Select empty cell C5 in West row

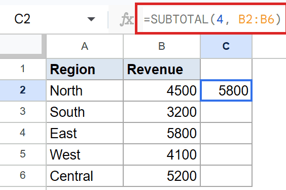226,154
